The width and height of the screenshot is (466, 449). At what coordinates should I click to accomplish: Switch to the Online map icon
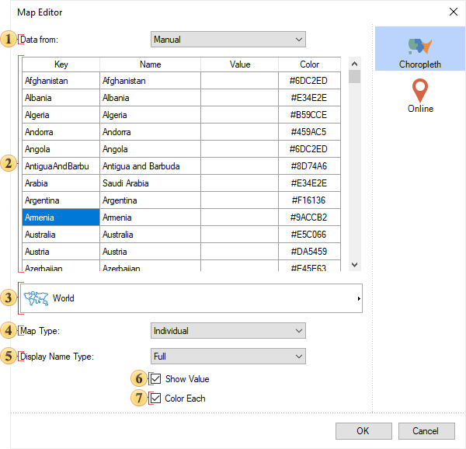(420, 90)
